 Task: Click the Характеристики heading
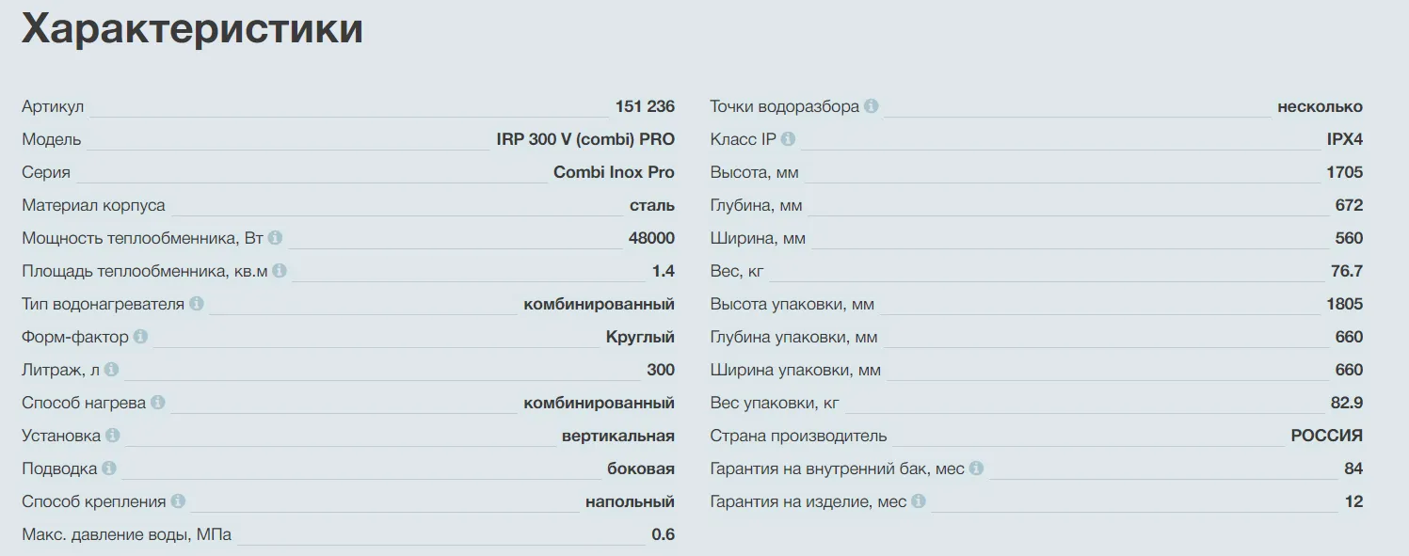[192, 29]
